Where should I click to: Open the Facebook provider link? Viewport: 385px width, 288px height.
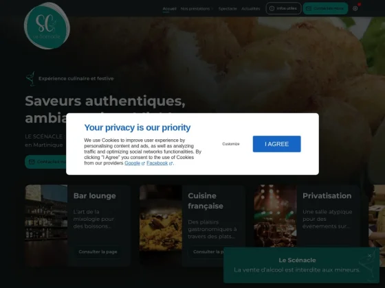pos(157,163)
